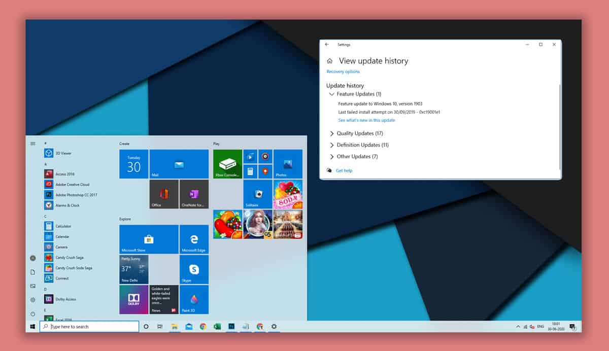Click the Recovery options link
Viewport: 609px width, 351px height.
(x=343, y=72)
